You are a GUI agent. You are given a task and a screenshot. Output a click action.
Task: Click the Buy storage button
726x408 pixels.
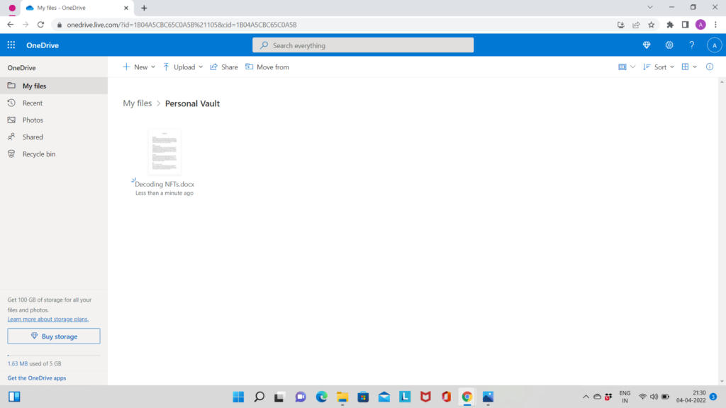54,336
